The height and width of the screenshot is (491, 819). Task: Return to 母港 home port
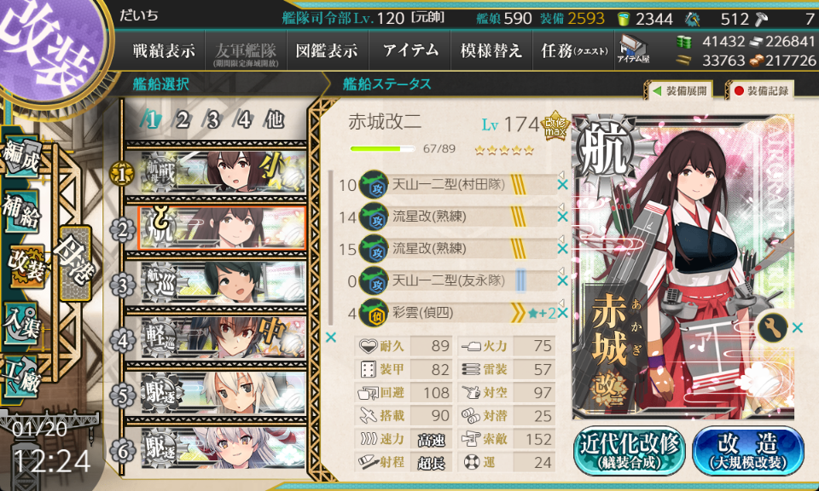click(x=76, y=263)
